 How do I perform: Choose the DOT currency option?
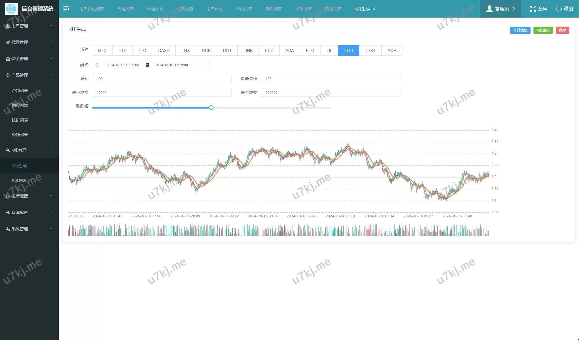(227, 50)
